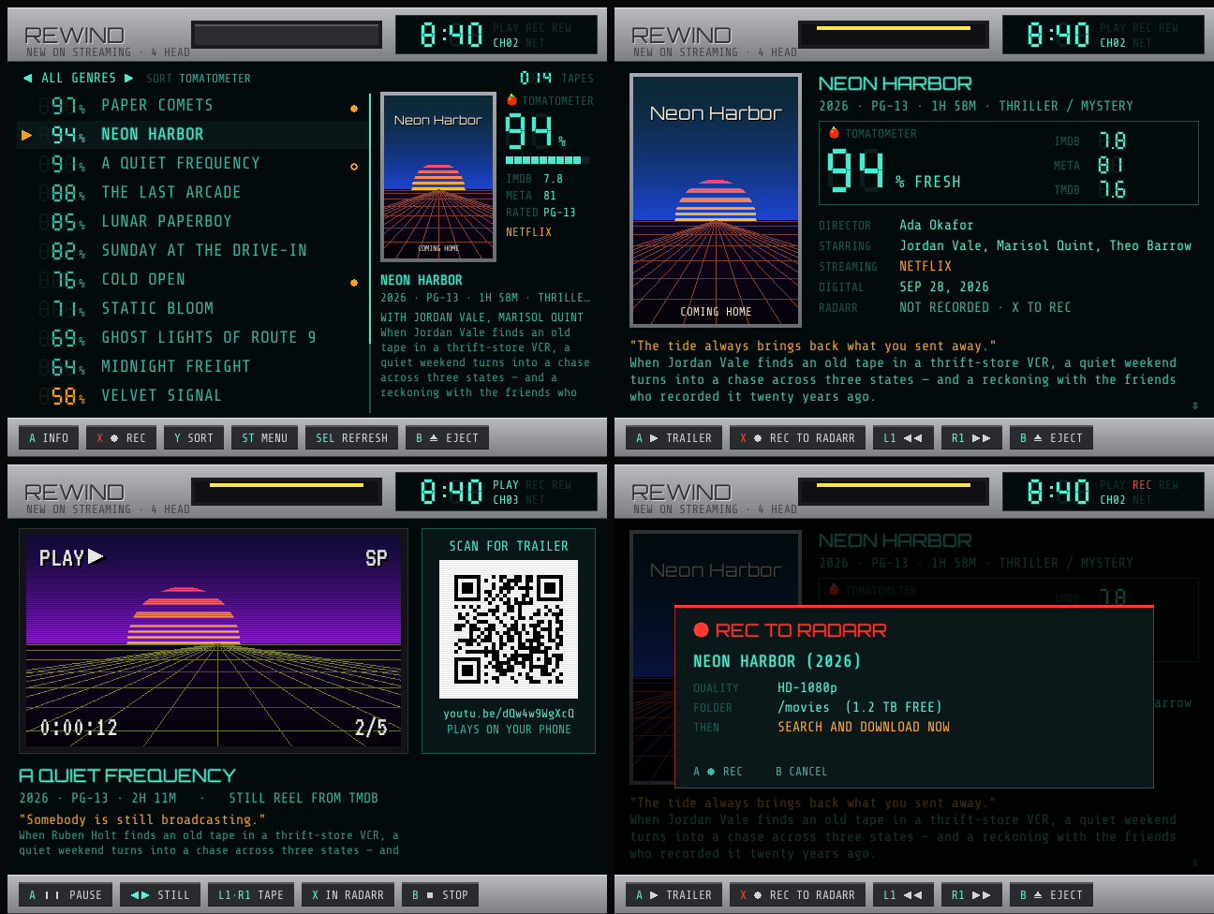Click the 94% FRESH tomatometer score in detail view

894,171
